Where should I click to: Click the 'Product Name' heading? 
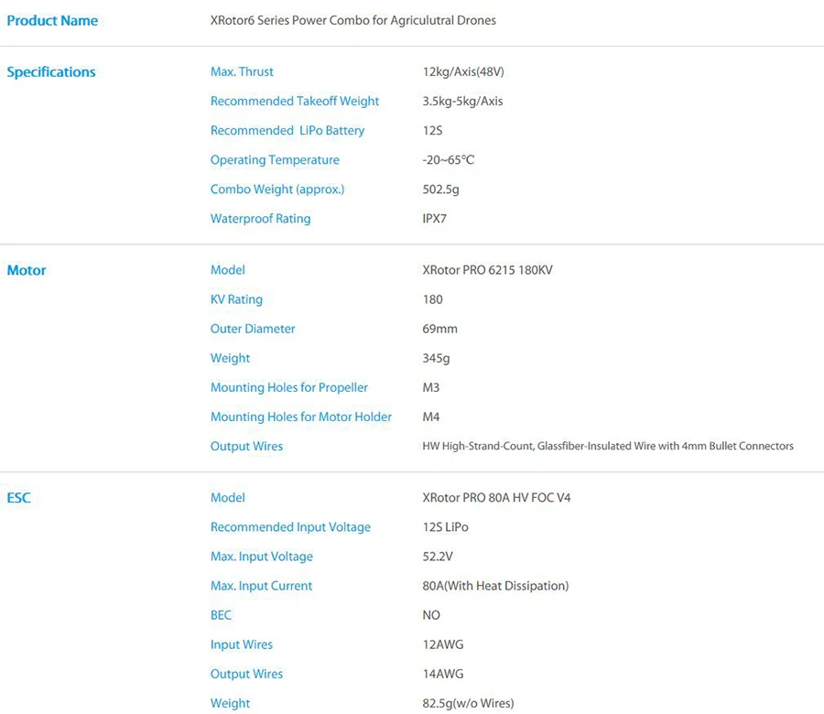click(x=52, y=20)
